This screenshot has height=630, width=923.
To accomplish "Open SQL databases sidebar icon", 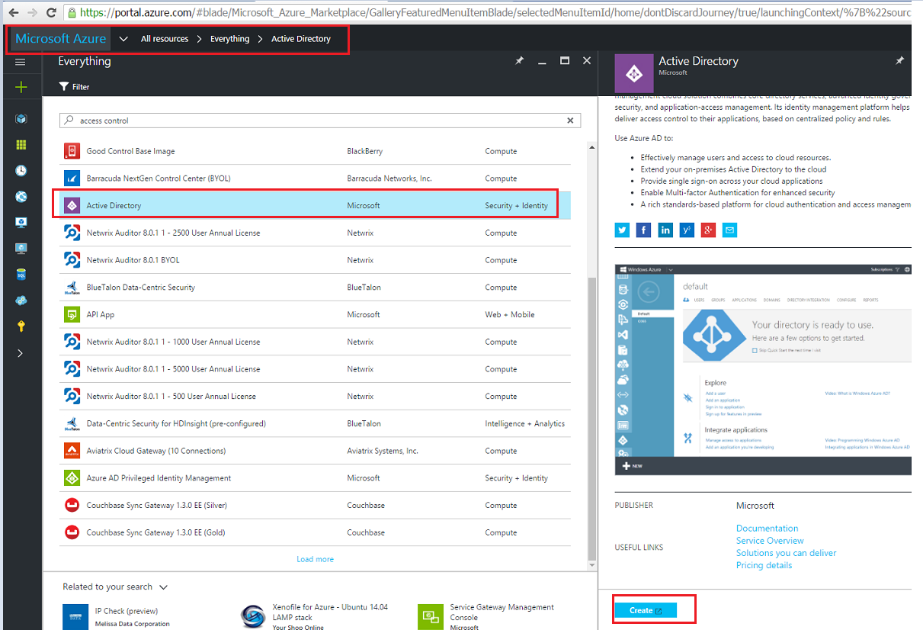I will coord(21,275).
